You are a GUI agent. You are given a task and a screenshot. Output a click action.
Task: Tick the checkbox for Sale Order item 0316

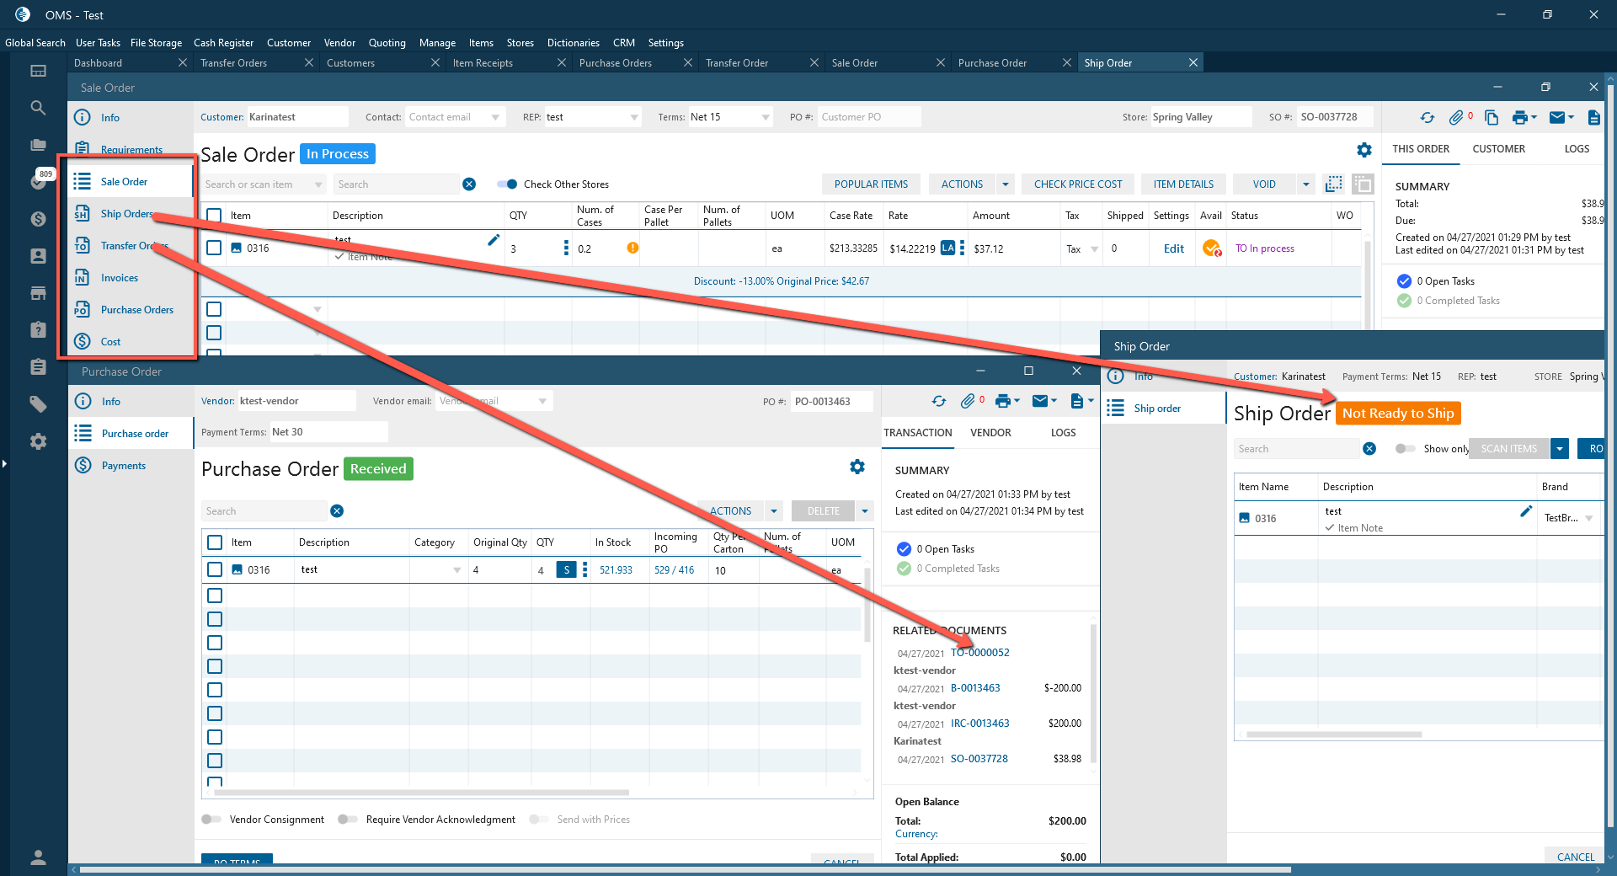click(214, 248)
